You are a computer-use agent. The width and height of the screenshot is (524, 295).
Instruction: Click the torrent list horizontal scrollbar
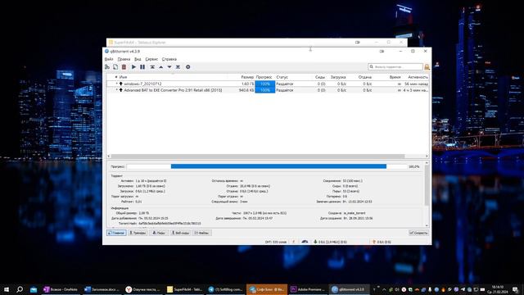[x=258, y=157]
